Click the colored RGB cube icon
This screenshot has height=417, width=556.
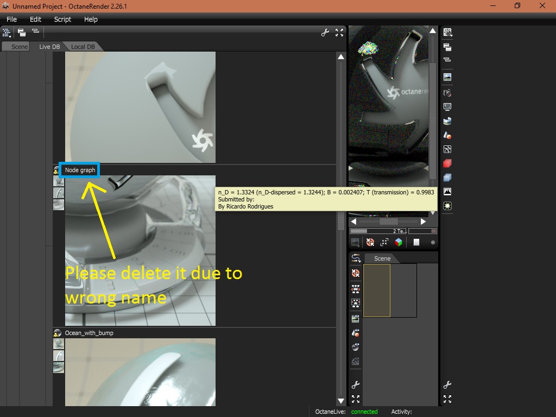(x=399, y=242)
